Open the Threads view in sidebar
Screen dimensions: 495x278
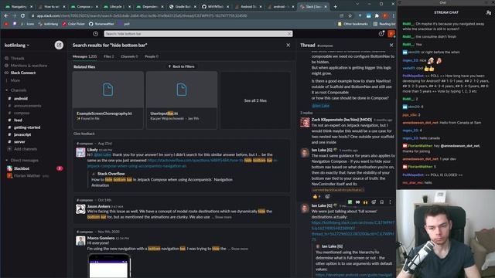tap(17, 59)
